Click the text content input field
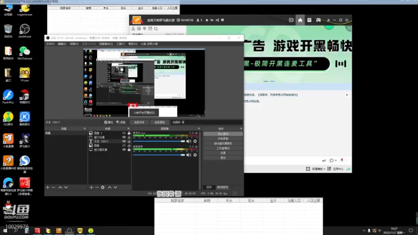Image resolution: width=418 pixels, height=235 pixels. (x=206, y=122)
